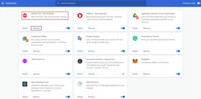Click the AdBlock red hand icon

coord(80,16)
